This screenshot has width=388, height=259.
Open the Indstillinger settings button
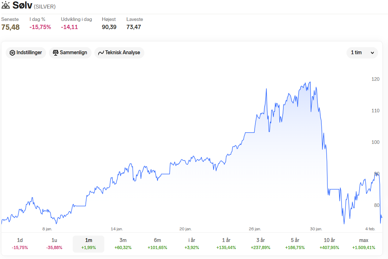click(x=26, y=53)
